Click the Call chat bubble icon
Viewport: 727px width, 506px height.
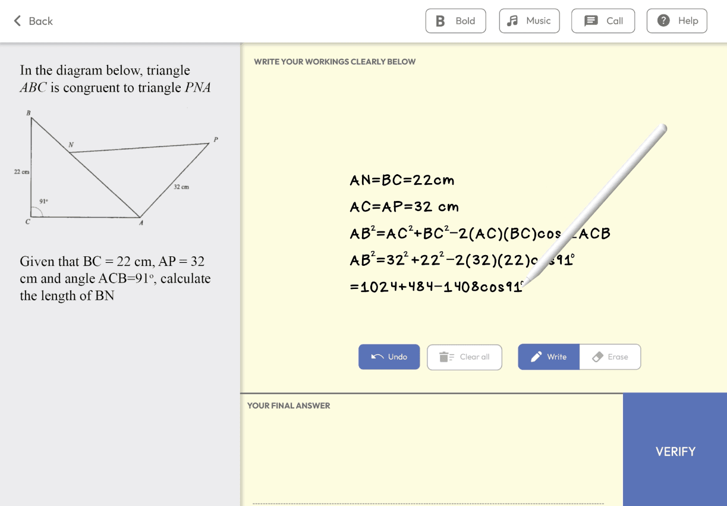[591, 21]
